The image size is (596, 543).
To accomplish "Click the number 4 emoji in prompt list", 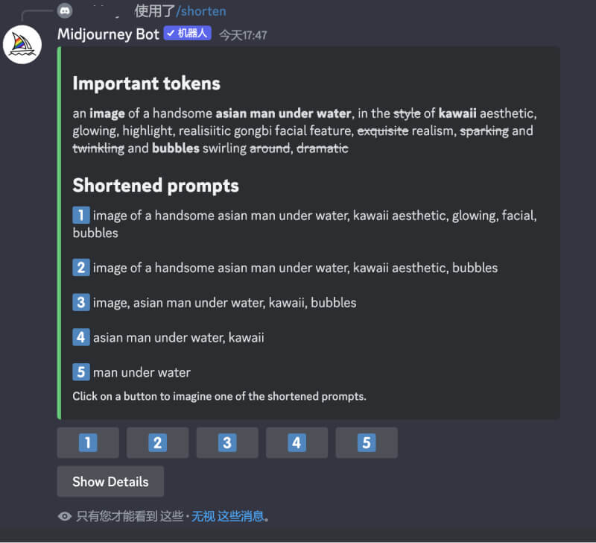I will (x=81, y=337).
